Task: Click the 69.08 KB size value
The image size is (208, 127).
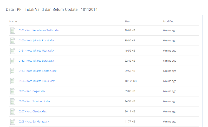Action: 130,91
